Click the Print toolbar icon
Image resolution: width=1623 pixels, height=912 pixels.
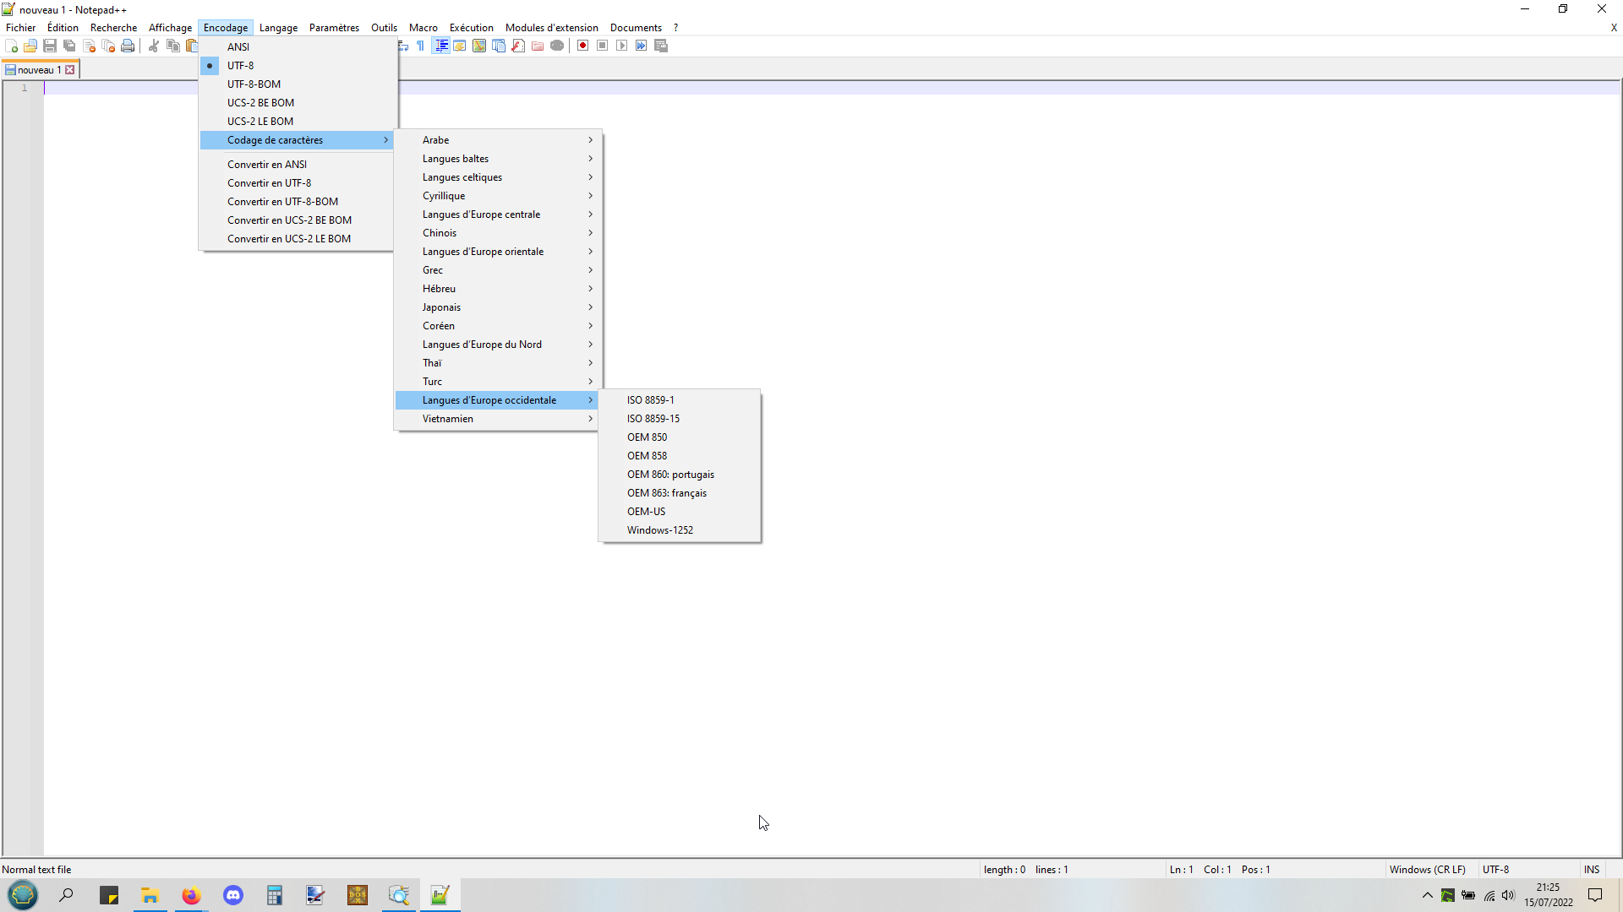click(x=128, y=46)
